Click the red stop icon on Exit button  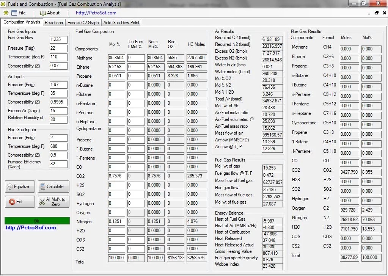[x=11, y=201]
